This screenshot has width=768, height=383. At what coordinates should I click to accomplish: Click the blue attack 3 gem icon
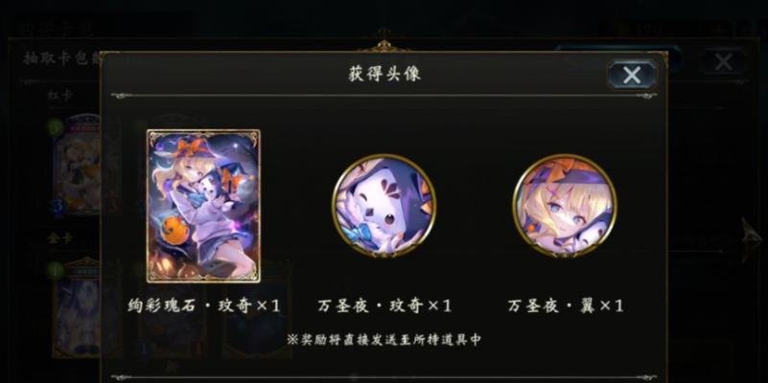tap(58, 206)
